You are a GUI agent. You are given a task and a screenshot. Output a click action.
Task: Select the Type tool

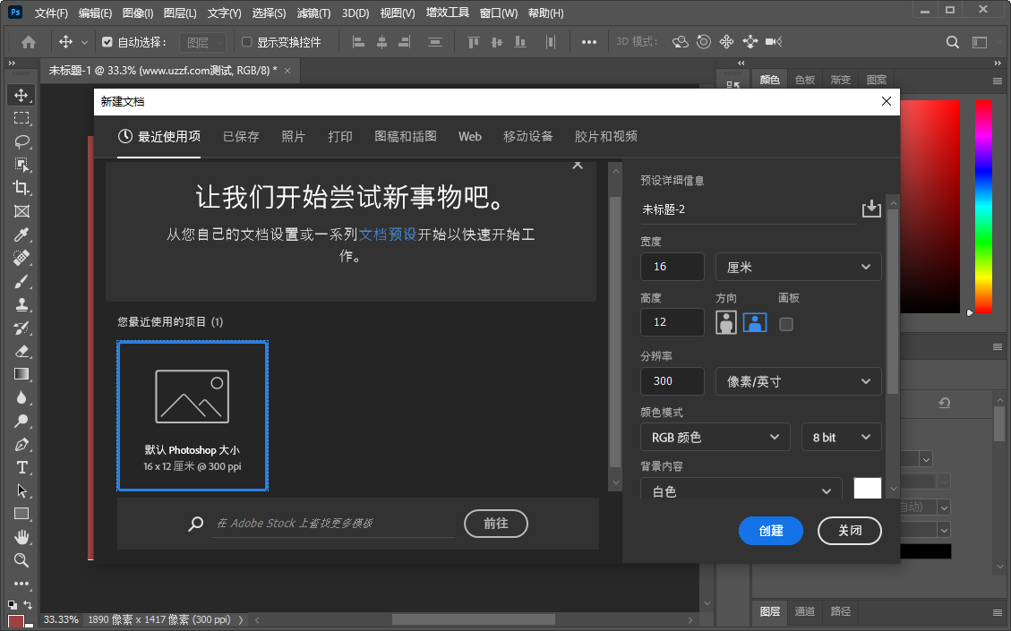tap(22, 466)
